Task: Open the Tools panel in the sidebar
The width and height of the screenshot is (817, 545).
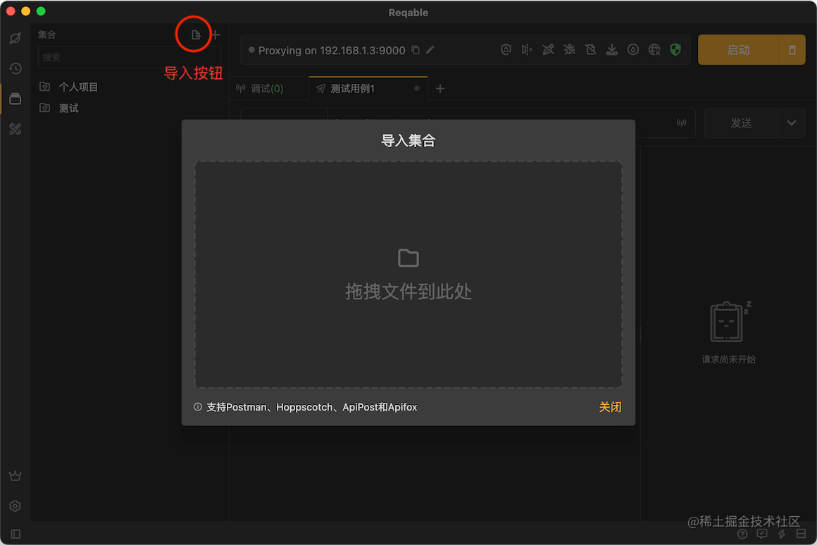Action: point(15,129)
